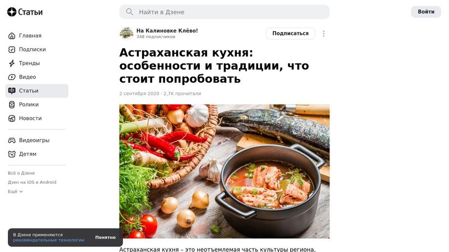449x252 pixels.
Task: Click the search magnifier icon
Action: click(x=130, y=12)
